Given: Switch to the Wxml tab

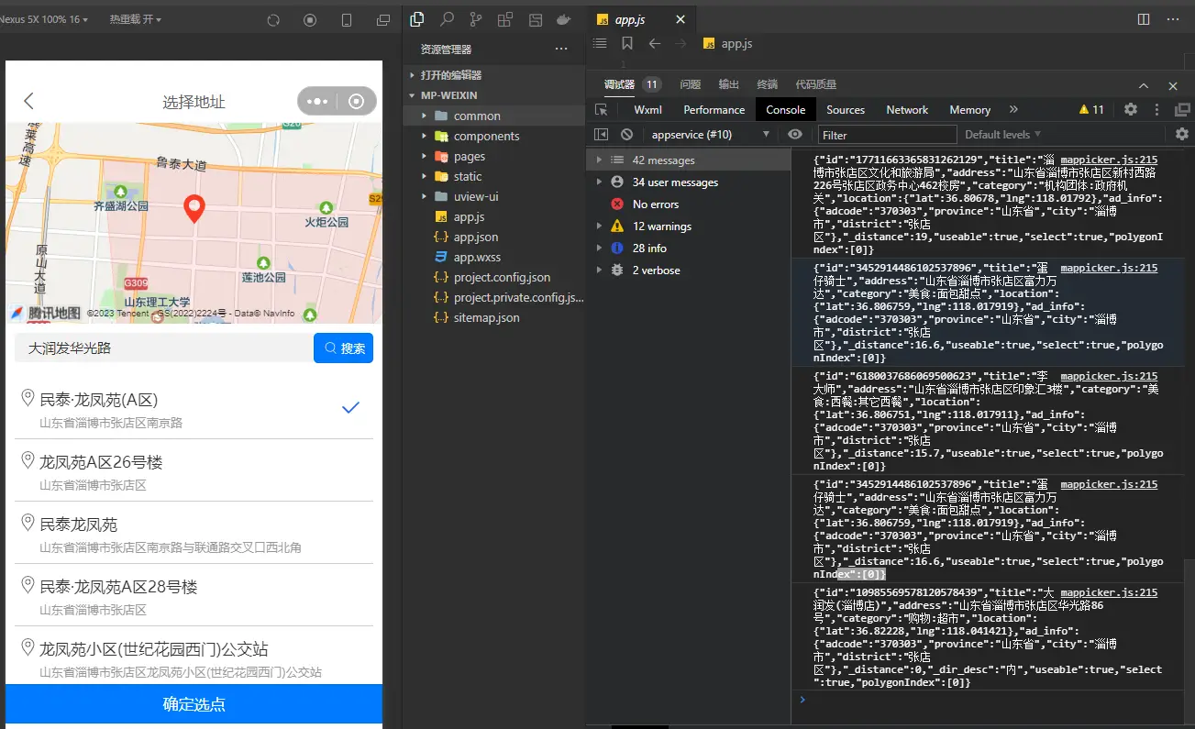Looking at the screenshot, I should coord(647,109).
